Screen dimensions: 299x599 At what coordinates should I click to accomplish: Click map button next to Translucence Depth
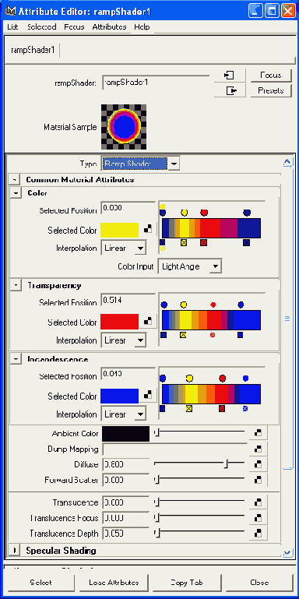[259, 534]
